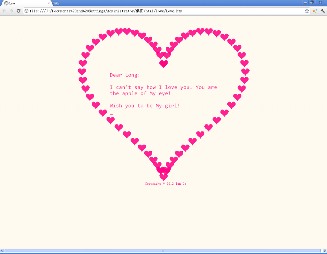The width and height of the screenshot is (327, 254).
Task: Open the wrench settings menu
Action: coord(323,11)
